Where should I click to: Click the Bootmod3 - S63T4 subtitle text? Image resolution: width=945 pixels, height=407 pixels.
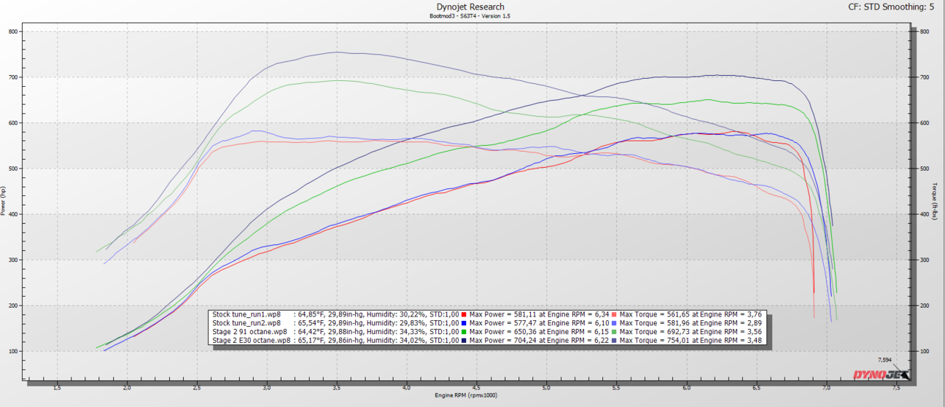click(x=470, y=16)
